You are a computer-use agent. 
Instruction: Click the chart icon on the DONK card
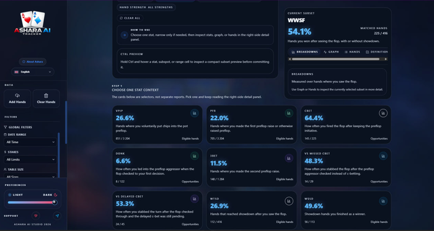[x=194, y=156]
